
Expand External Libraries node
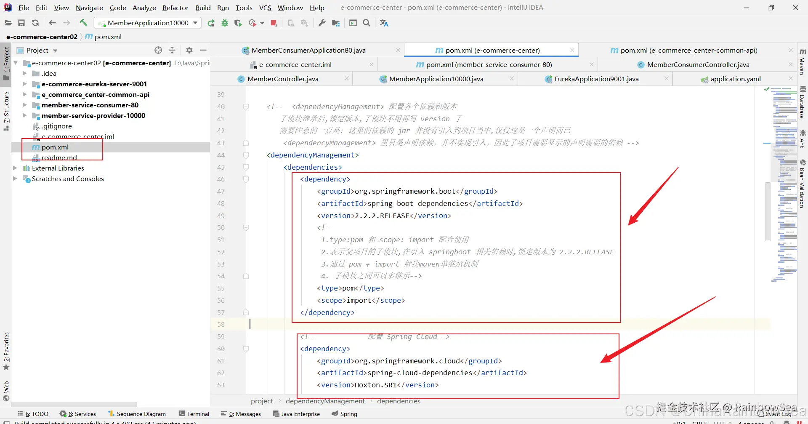[x=16, y=168]
